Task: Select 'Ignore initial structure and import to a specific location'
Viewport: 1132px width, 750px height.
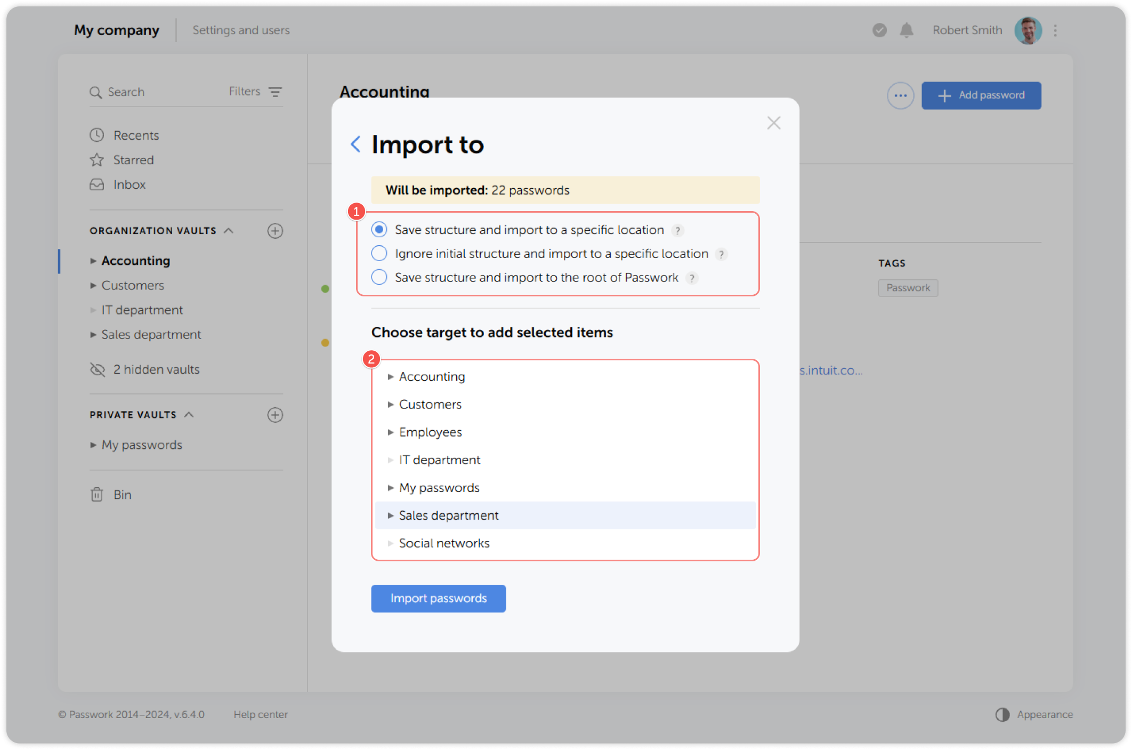Action: [x=379, y=253]
